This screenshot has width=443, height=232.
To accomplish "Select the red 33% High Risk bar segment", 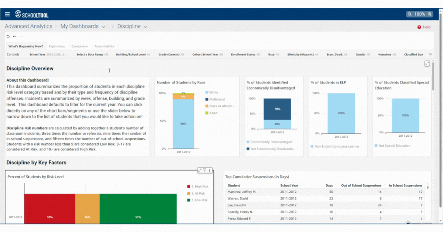I will pyautogui.click(x=50, y=208).
